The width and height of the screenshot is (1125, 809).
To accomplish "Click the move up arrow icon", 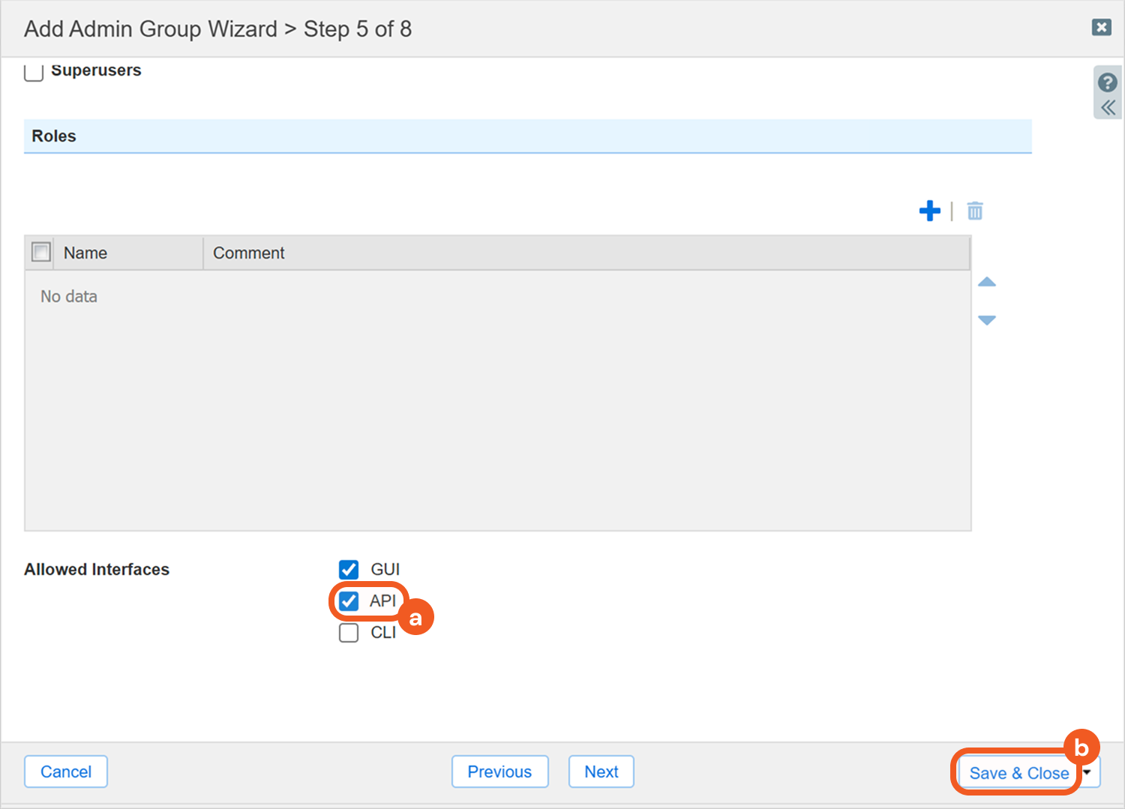I will click(x=987, y=282).
